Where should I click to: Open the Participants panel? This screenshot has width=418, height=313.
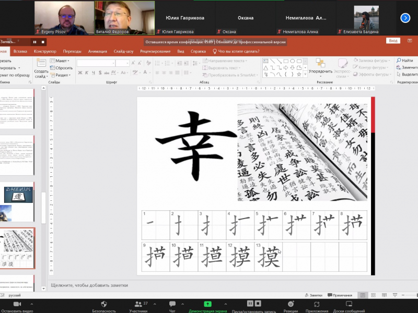[x=138, y=304]
